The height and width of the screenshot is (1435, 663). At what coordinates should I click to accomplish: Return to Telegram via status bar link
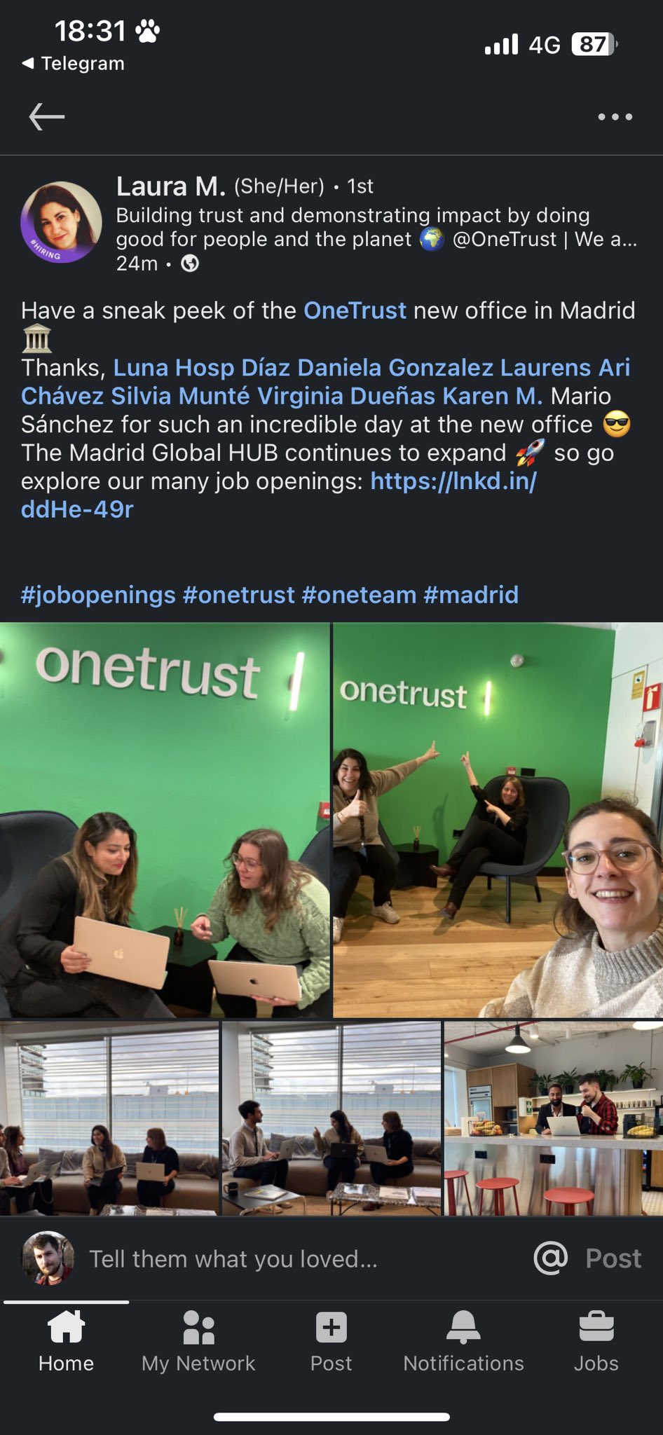click(x=73, y=63)
